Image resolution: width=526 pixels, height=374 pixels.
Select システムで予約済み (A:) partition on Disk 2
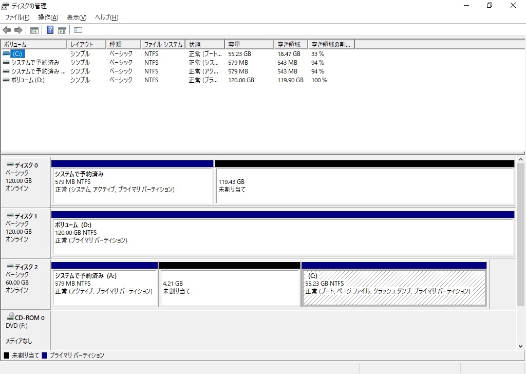click(105, 284)
